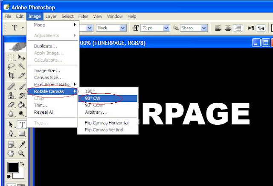The width and height of the screenshot is (273, 186).
Task: Select the Lasso tool
Action: (11, 66)
